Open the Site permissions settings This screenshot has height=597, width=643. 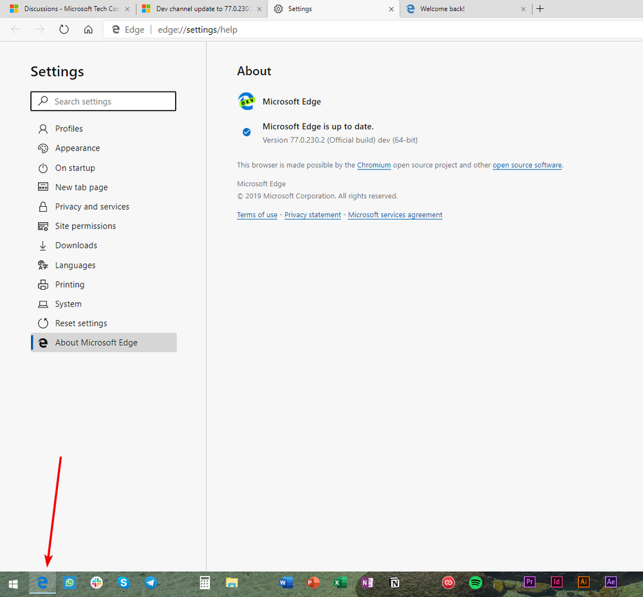(x=104, y=226)
